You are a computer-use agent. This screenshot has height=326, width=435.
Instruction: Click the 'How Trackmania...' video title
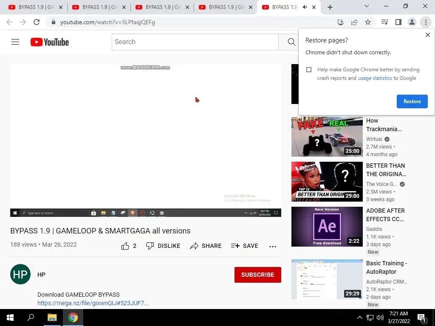pos(384,125)
